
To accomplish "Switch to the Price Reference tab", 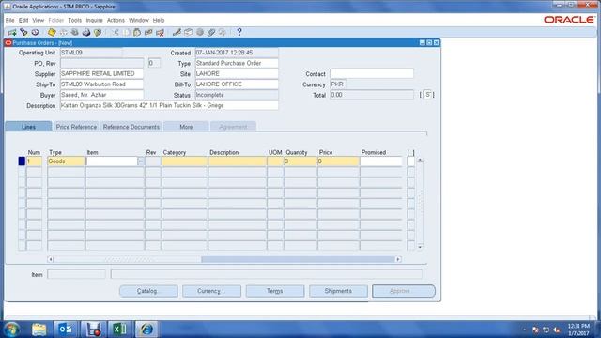I will click(76, 127).
